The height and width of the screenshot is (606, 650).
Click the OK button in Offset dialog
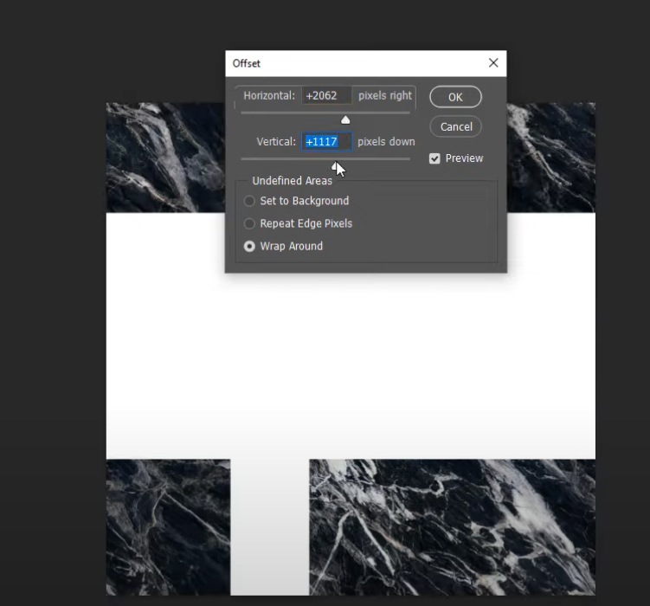455,97
